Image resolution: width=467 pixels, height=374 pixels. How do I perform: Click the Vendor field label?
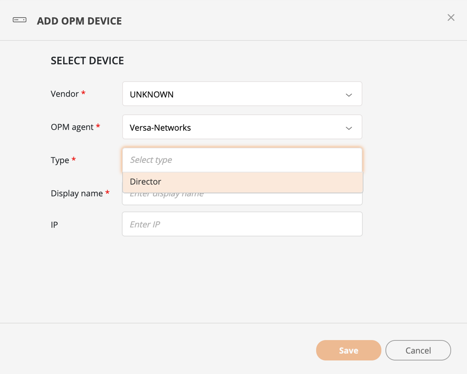(x=64, y=94)
